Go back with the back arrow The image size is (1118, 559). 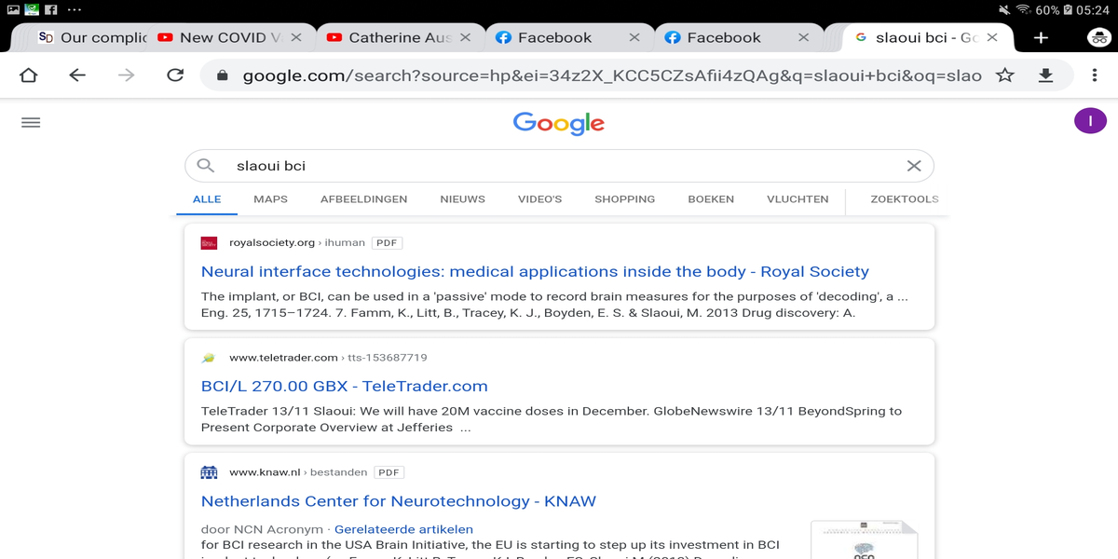[x=77, y=75]
